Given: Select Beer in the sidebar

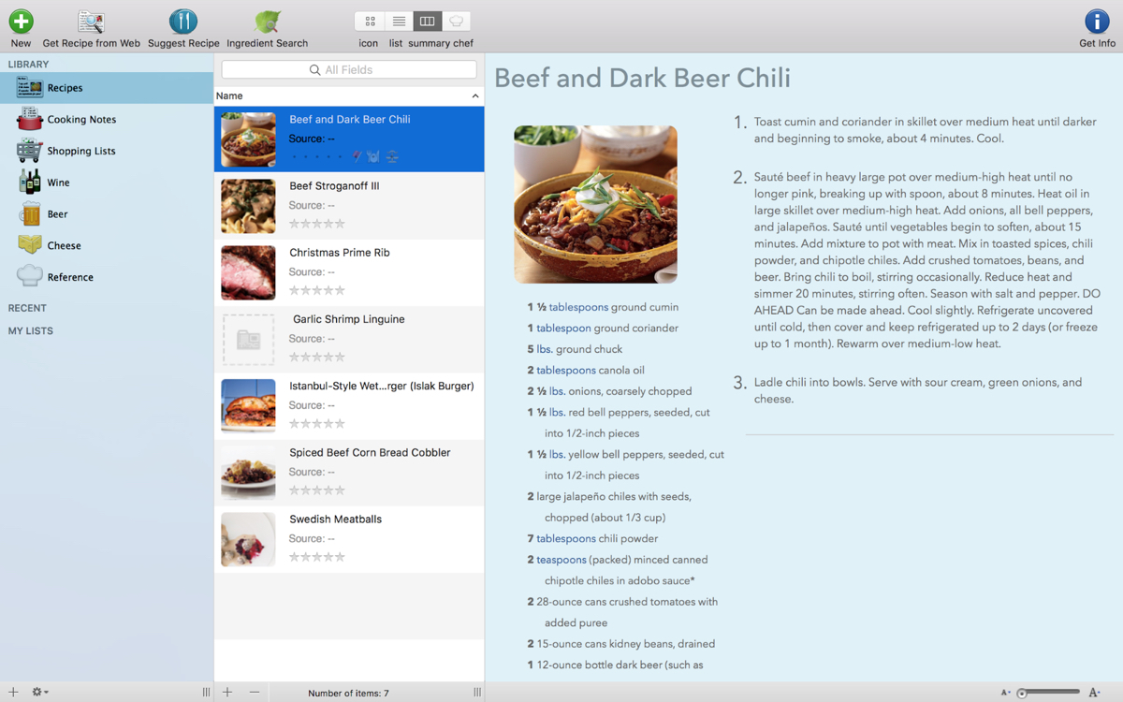Looking at the screenshot, I should tap(57, 214).
